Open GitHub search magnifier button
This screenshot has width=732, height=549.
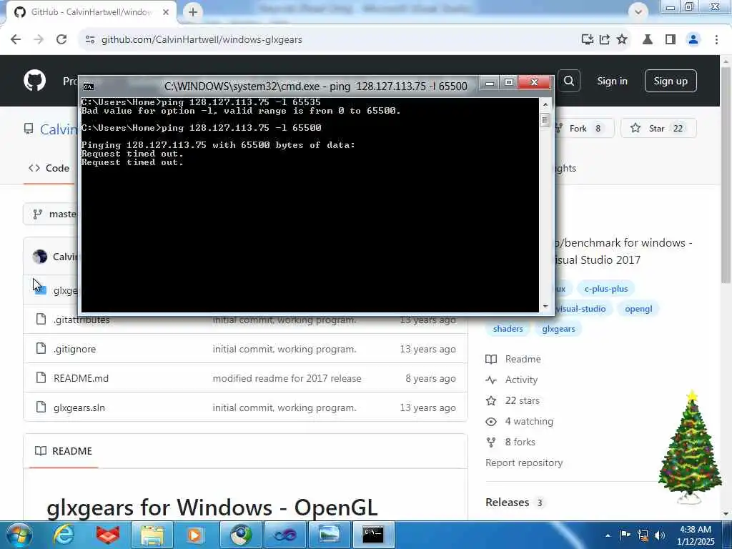tap(568, 81)
